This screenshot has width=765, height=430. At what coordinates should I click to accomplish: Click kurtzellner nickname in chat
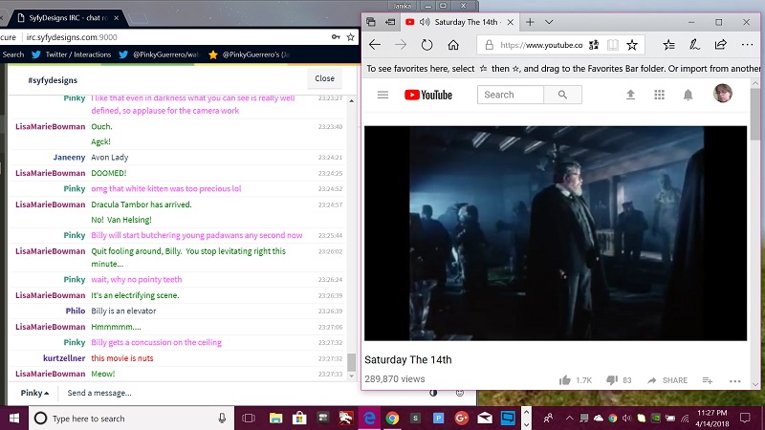pyautogui.click(x=64, y=357)
